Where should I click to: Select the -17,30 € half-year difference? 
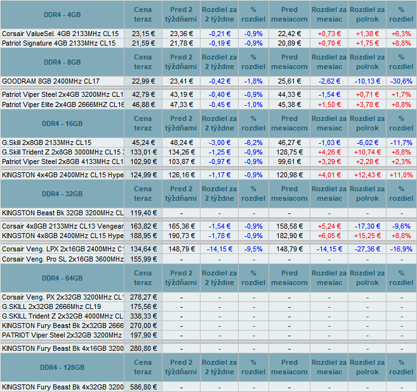pos(367,226)
